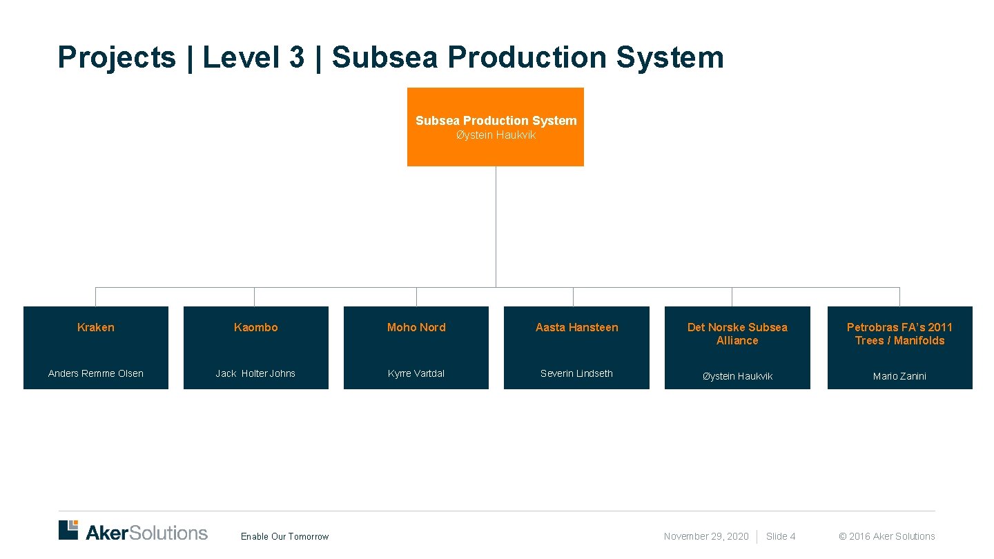Click the name Mario Zanini
The image size is (994, 559).
pyautogui.click(x=899, y=376)
